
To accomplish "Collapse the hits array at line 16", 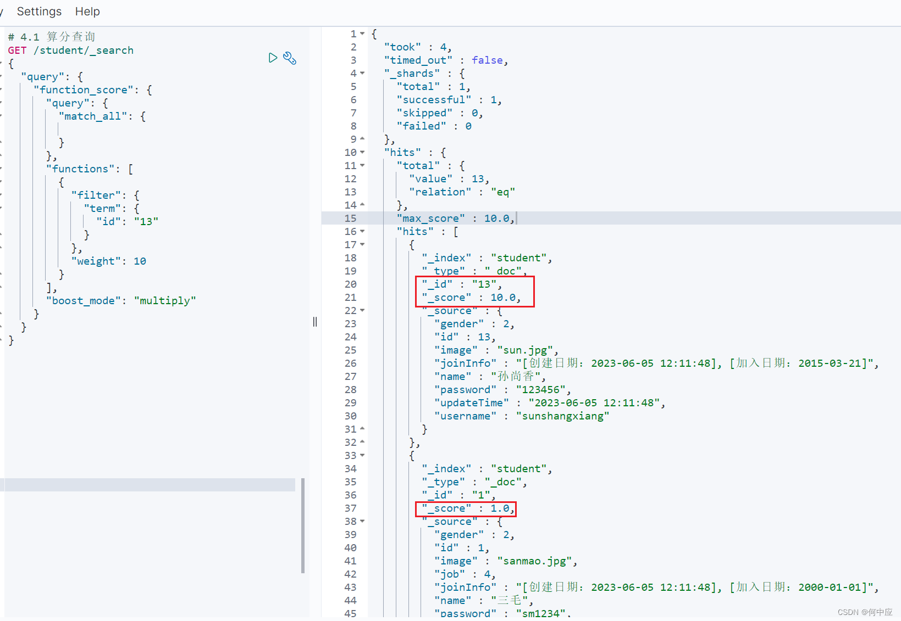I will pyautogui.click(x=362, y=231).
